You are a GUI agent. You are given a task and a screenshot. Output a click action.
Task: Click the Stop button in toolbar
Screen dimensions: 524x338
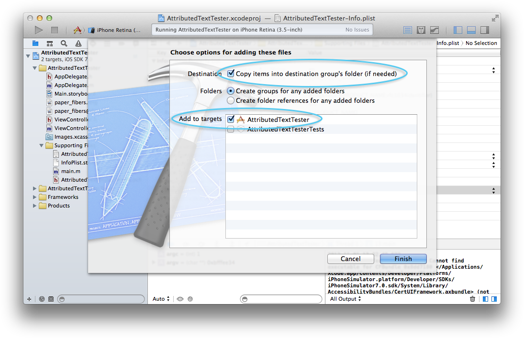[55, 30]
